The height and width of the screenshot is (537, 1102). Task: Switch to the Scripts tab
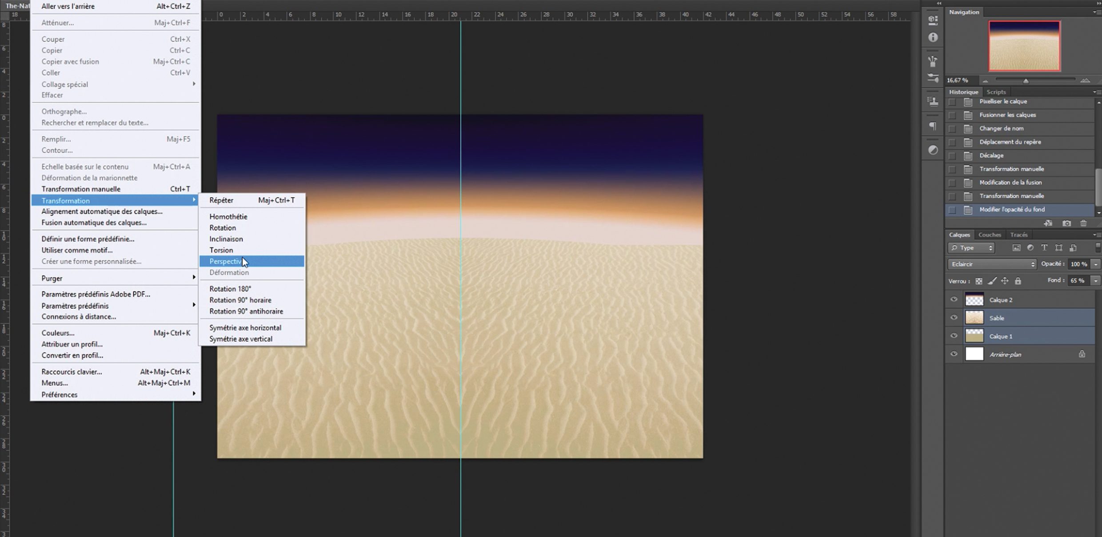pyautogui.click(x=996, y=92)
